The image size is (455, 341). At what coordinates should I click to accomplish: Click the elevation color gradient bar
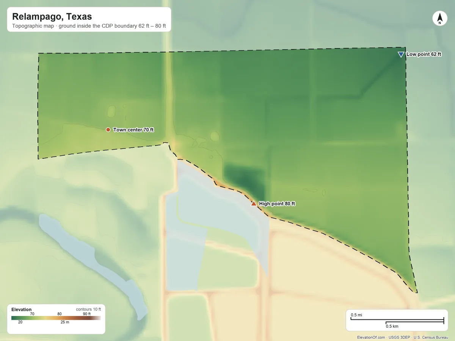pos(56,318)
